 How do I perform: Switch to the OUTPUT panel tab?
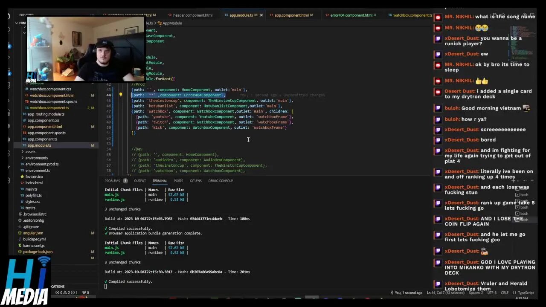(140, 181)
